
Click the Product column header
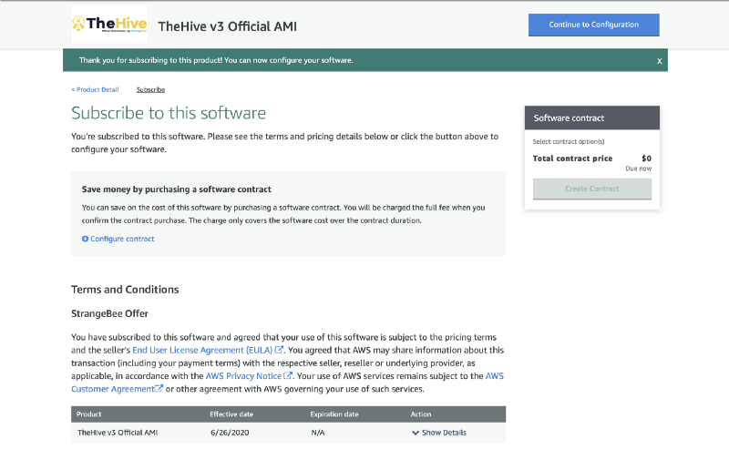89,414
